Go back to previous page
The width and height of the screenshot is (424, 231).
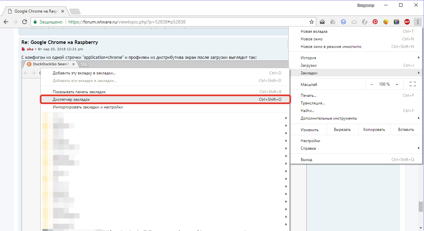6,22
